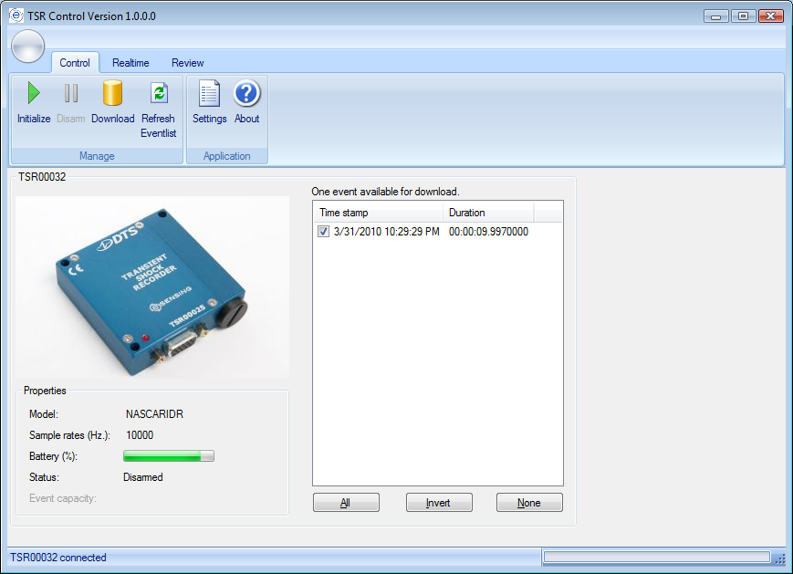Screen dimensions: 793x574
Task: Click the Duration column header
Action: click(x=488, y=213)
